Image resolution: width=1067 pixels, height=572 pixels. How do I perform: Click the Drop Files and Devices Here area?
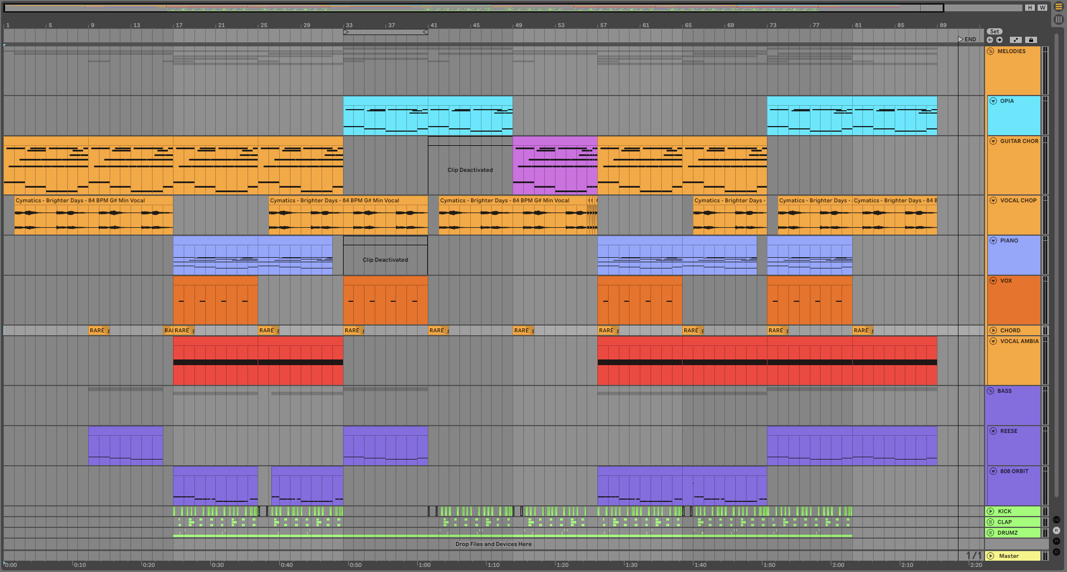coord(493,544)
